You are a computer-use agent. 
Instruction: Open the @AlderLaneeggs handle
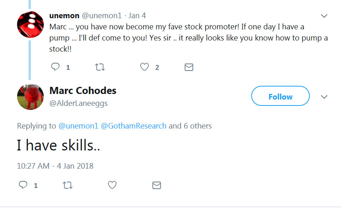79,103
